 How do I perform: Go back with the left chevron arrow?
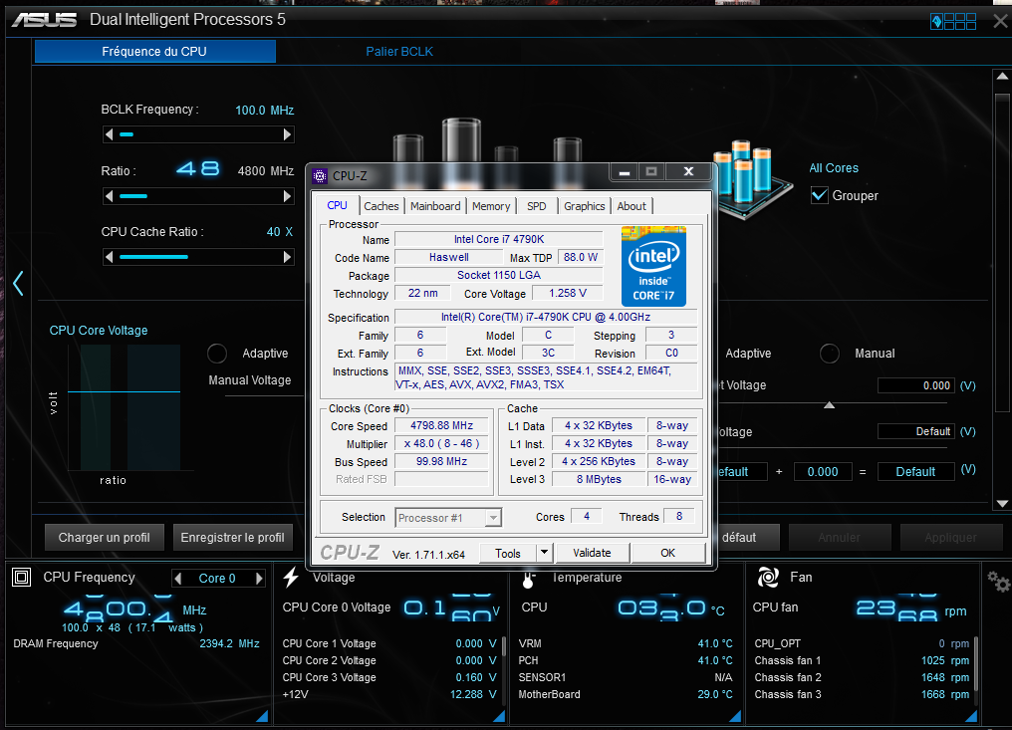18,284
